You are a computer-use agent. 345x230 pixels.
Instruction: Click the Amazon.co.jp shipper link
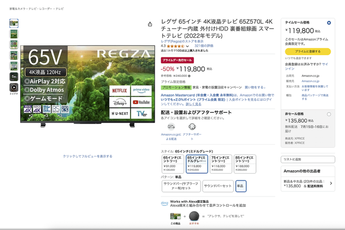310,76
